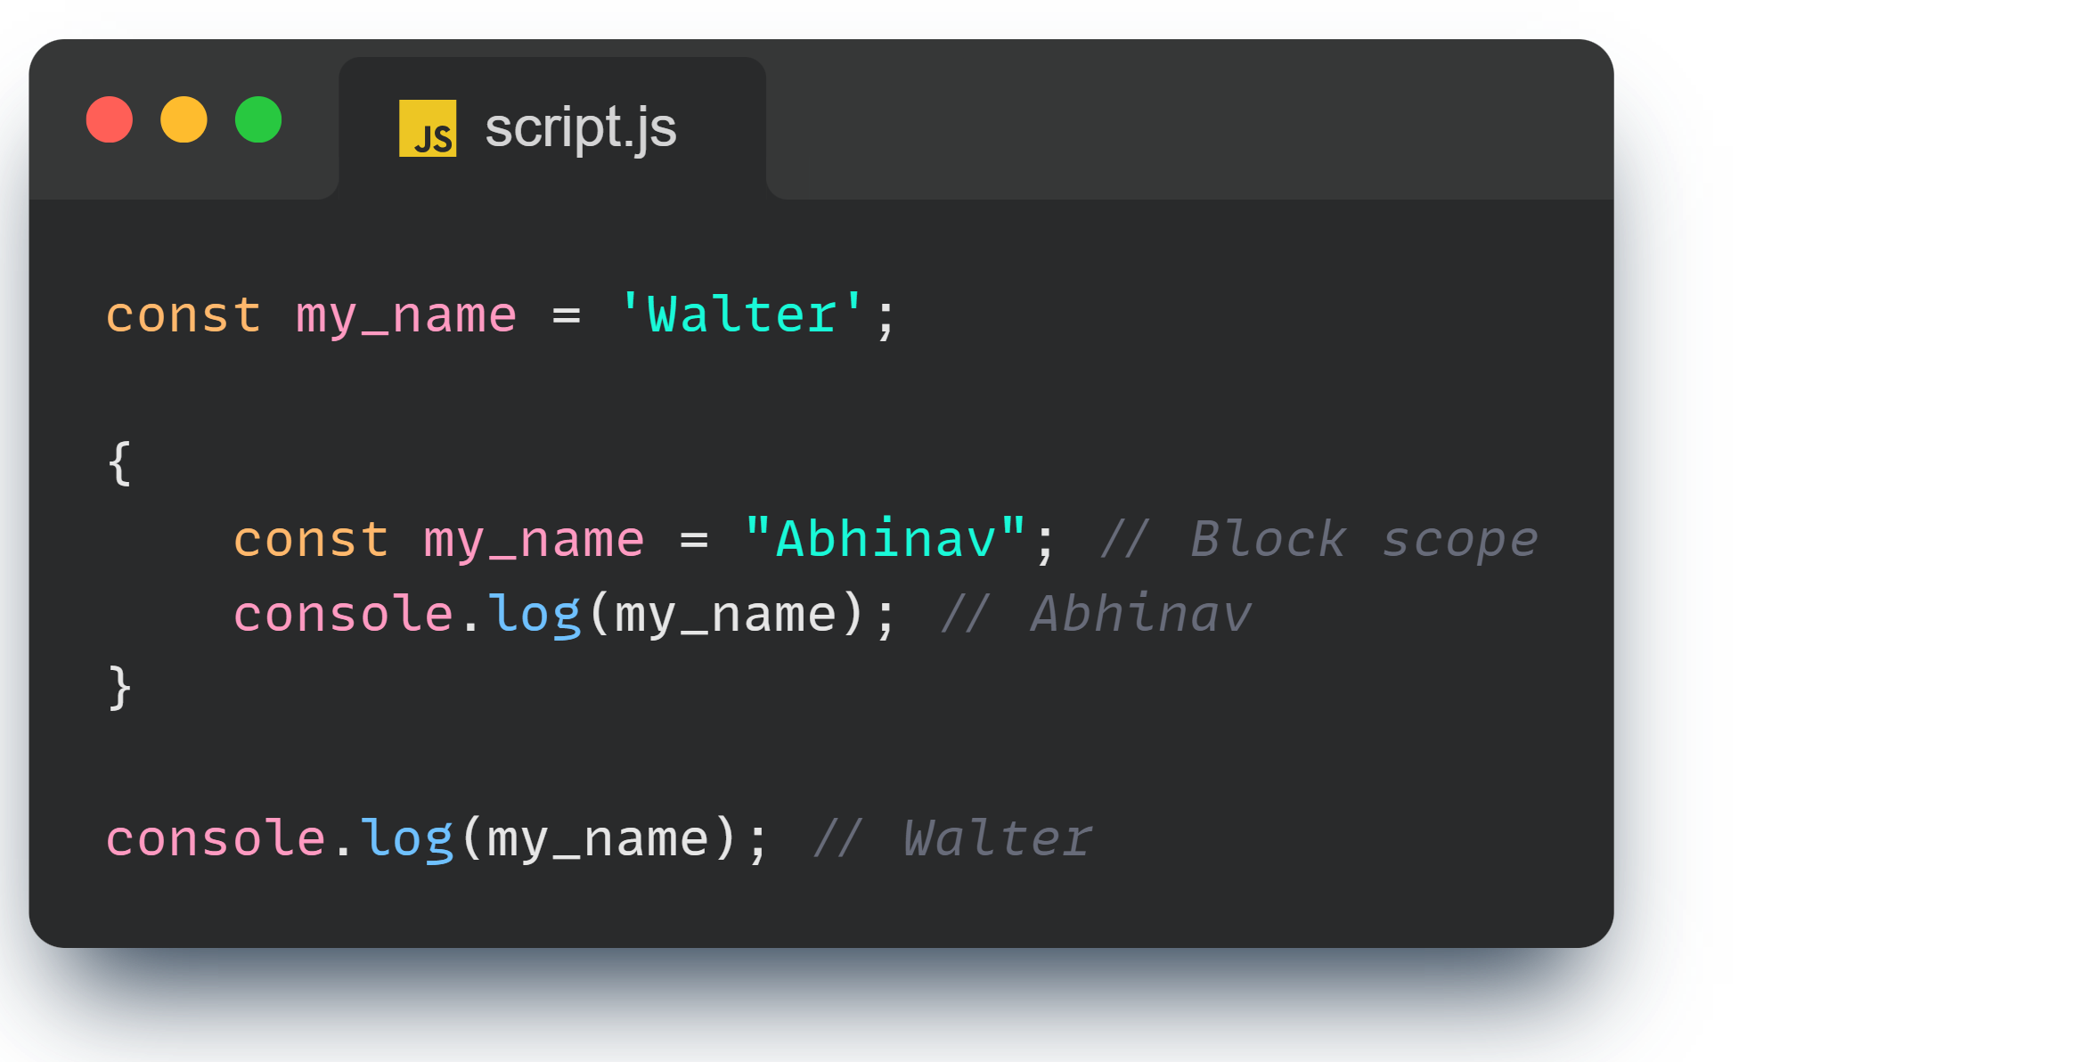Click log method on last line
The image size is (2098, 1062).
(407, 838)
